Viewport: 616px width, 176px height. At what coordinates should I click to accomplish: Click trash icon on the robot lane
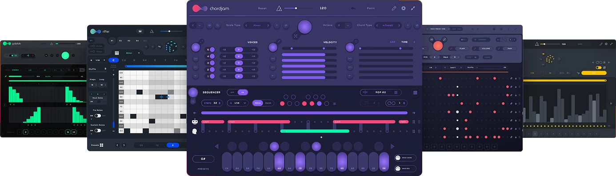(419, 122)
